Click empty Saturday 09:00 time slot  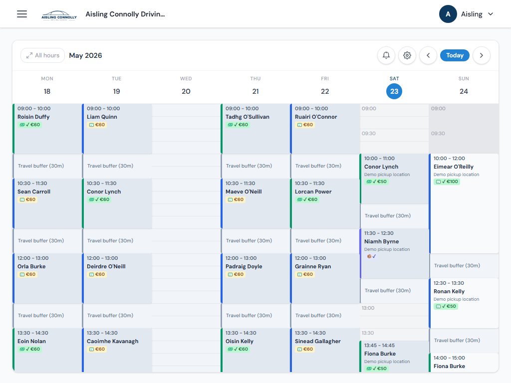click(x=394, y=110)
